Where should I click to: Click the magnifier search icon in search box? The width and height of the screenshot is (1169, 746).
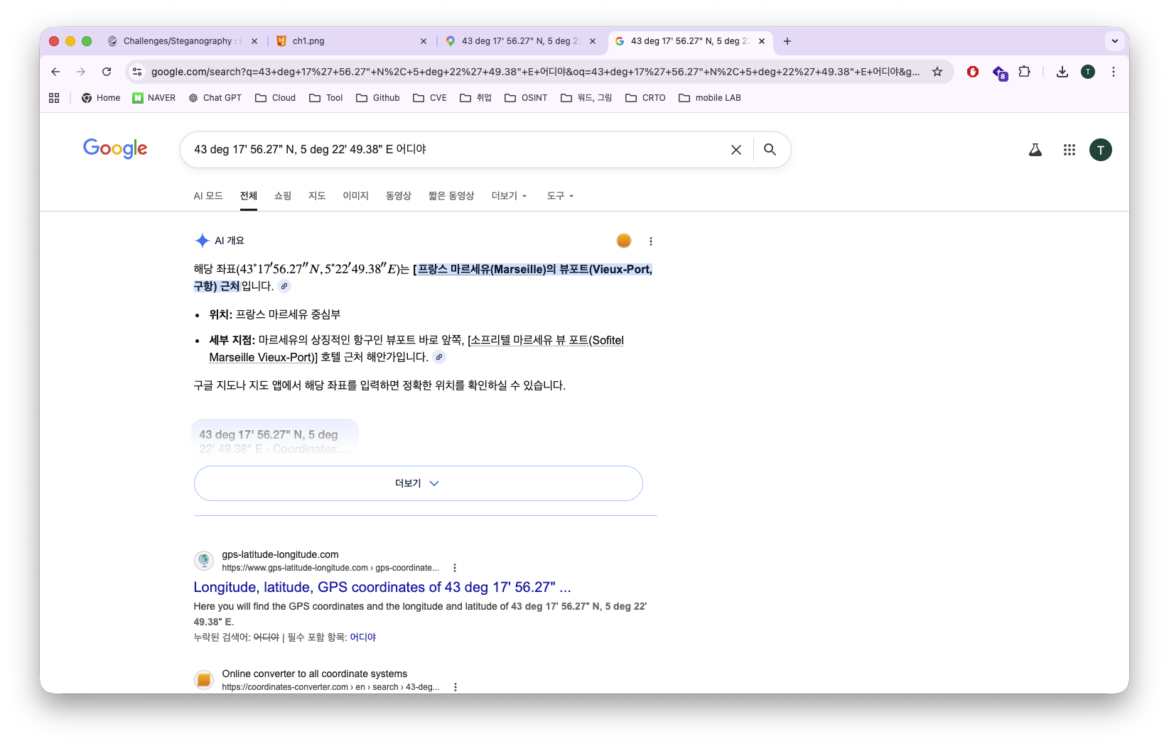coord(770,150)
